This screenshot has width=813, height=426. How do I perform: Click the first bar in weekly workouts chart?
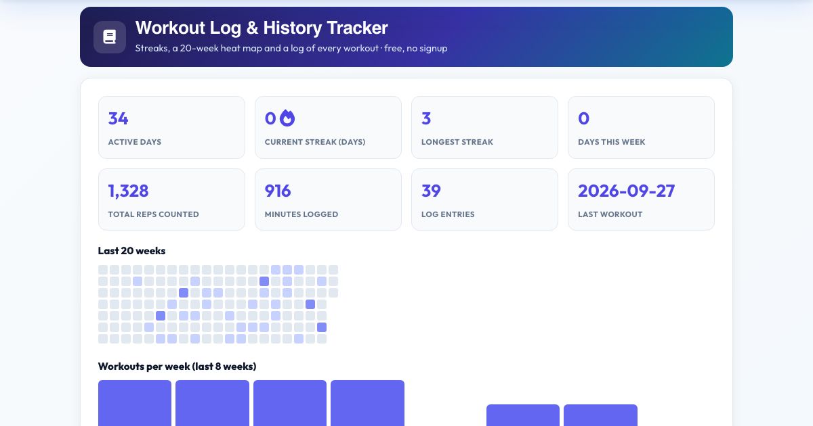[x=135, y=403]
